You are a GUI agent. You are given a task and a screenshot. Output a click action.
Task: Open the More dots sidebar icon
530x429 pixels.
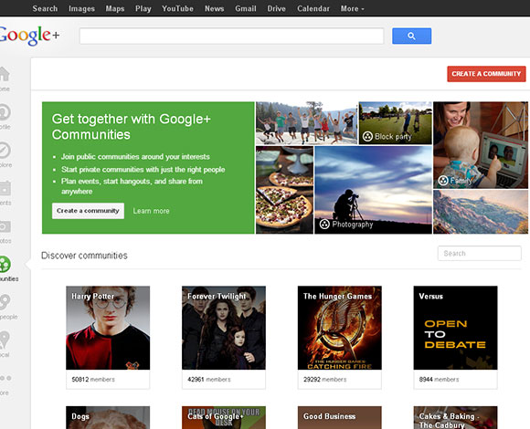pos(5,378)
